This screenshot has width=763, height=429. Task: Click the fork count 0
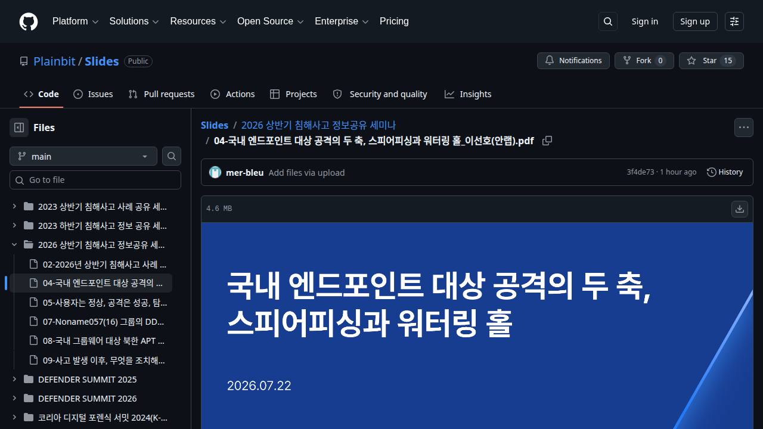tap(660, 61)
